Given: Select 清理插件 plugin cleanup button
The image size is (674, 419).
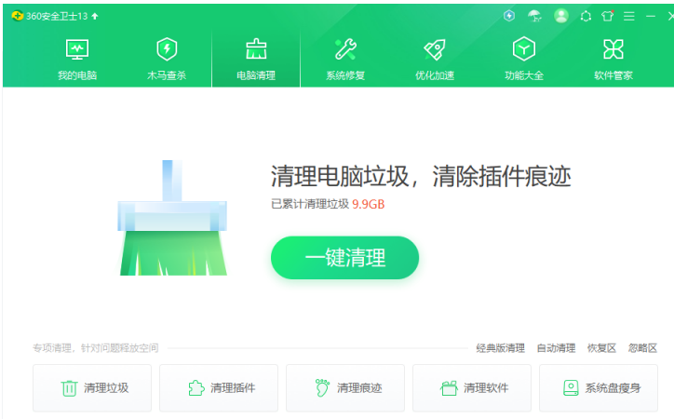Looking at the screenshot, I should pyautogui.click(x=221, y=388).
